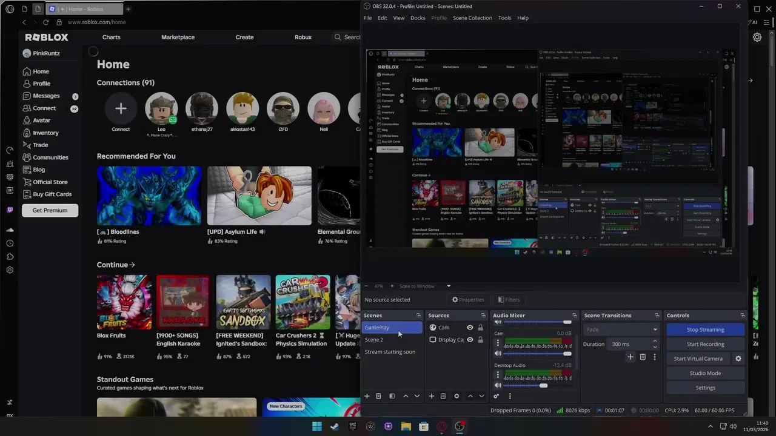Float the Controls dock popout icon
776x436 pixels.
743,315
